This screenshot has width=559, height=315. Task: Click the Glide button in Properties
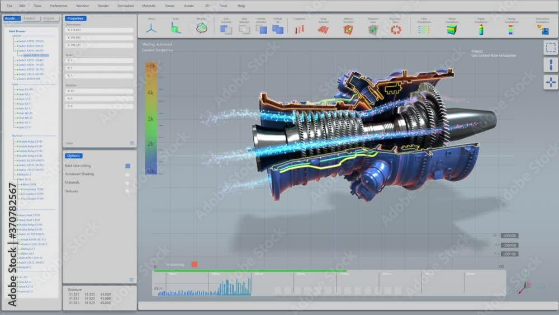point(69,143)
